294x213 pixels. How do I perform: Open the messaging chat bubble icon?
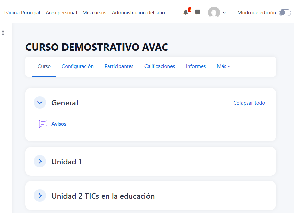point(198,12)
